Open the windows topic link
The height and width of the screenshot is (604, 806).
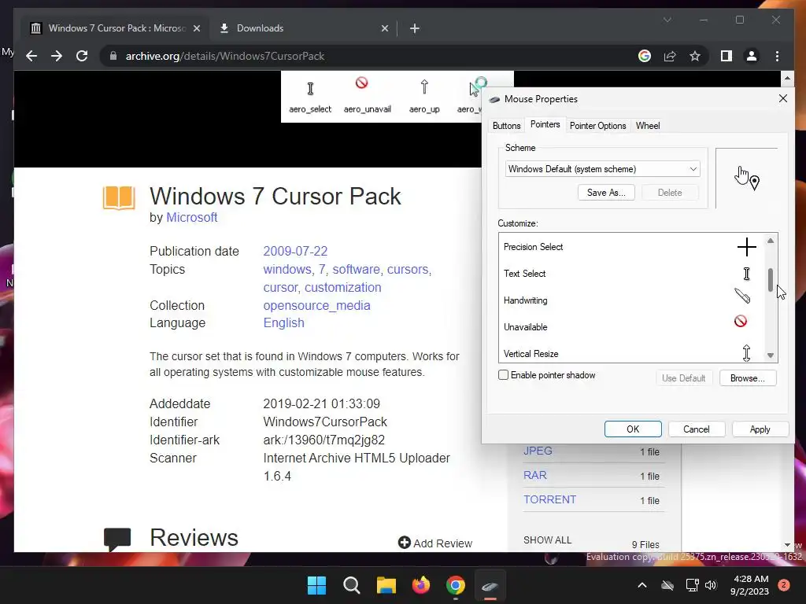[x=287, y=270]
